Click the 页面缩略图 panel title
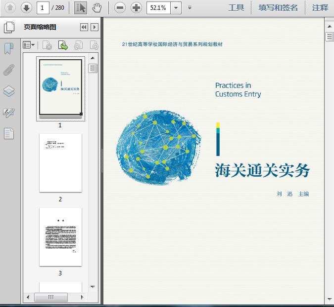This screenshot has height=307, width=334. click(40, 27)
